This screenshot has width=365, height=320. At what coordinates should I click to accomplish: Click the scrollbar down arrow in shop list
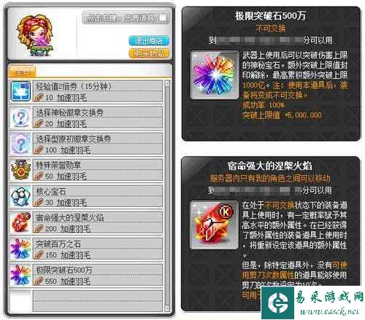pyautogui.click(x=167, y=308)
